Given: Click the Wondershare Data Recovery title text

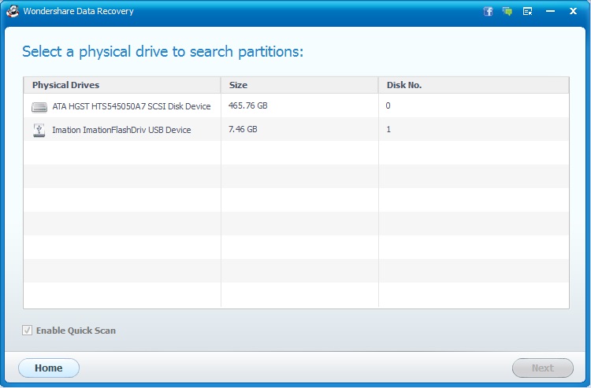Looking at the screenshot, I should (x=78, y=11).
